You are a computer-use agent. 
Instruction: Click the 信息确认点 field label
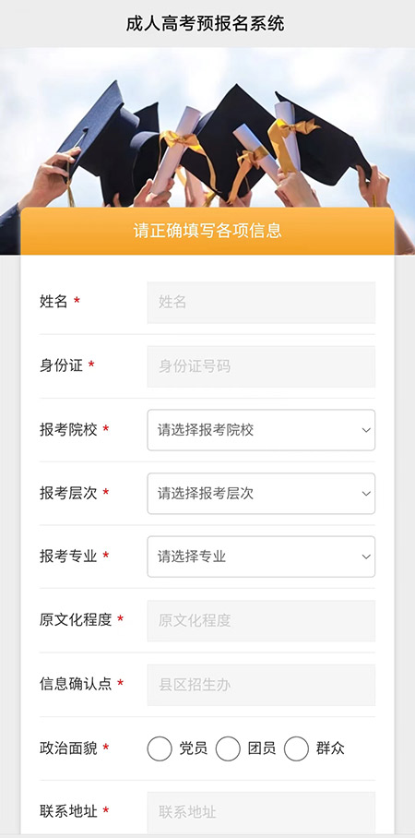click(76, 684)
